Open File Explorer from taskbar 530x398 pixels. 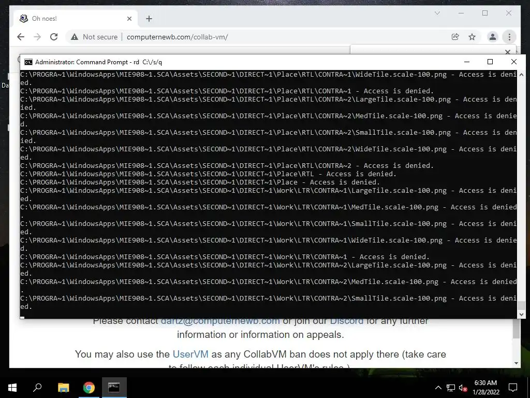pyautogui.click(x=63, y=388)
